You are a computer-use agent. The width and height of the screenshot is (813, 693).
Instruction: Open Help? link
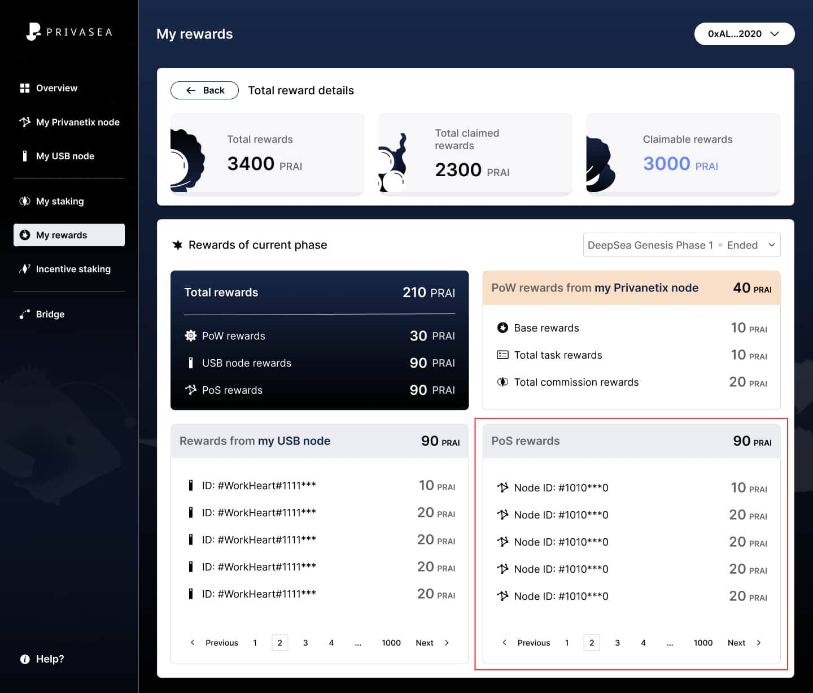[42, 659]
